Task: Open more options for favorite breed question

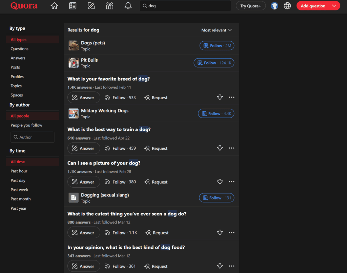Action: tap(231, 97)
